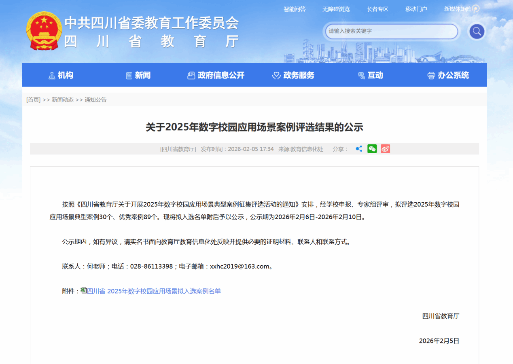Viewport: 513px width, 364px height.
Task: Enable 无障碍浏览 accessibility mode
Action: 336,9
